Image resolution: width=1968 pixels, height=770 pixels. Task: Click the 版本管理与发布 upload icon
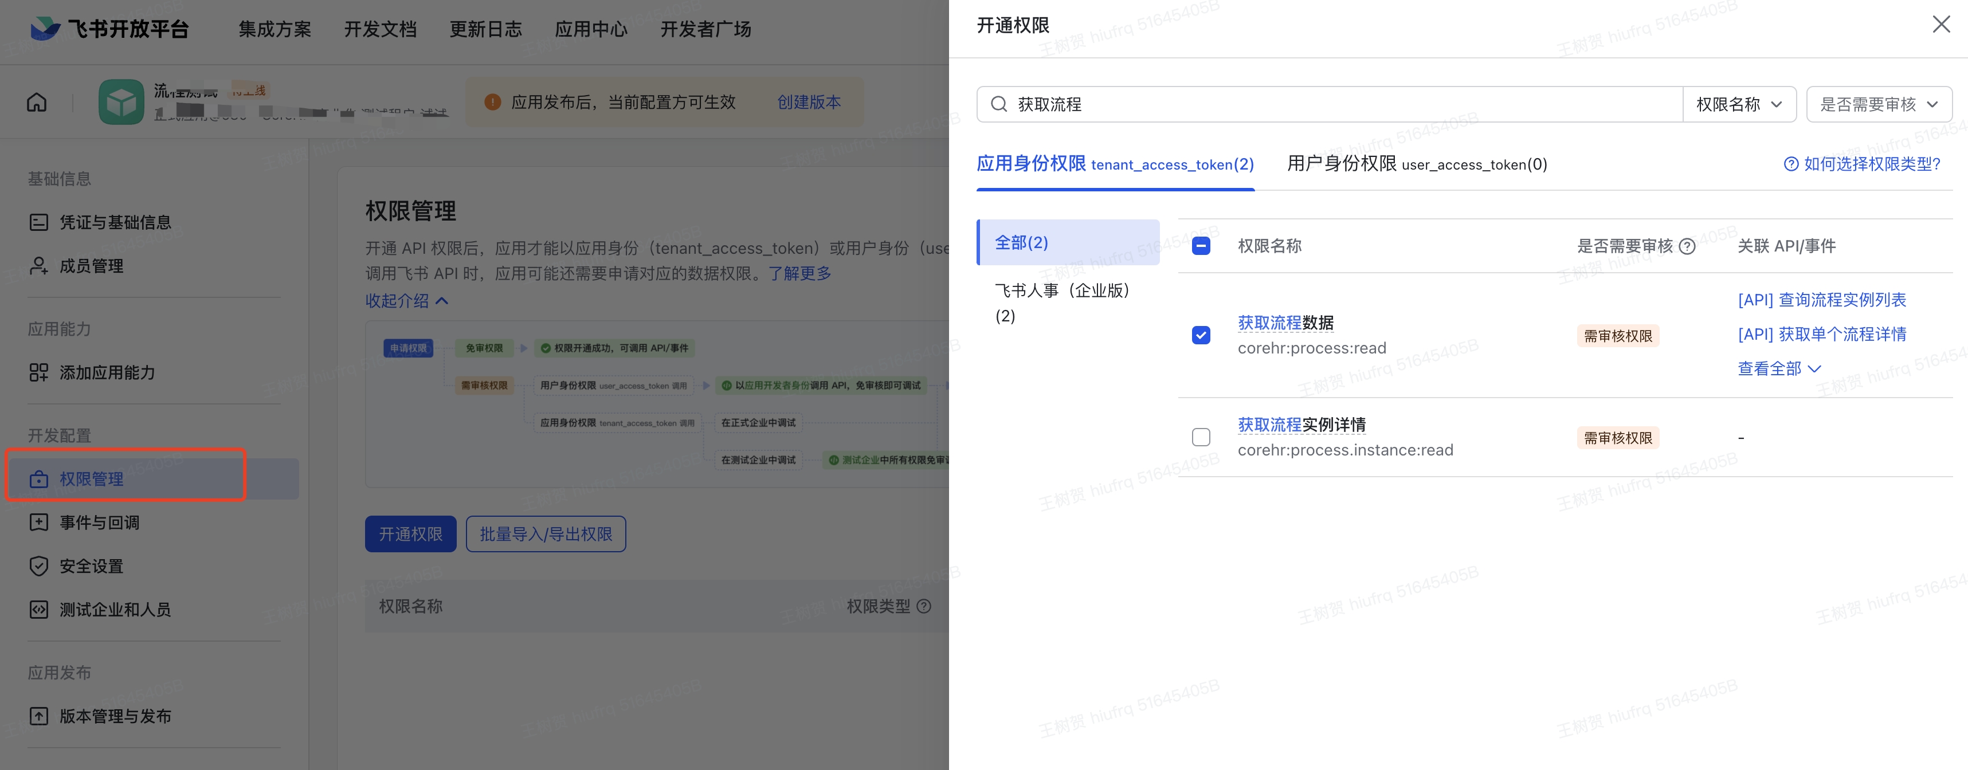point(38,716)
